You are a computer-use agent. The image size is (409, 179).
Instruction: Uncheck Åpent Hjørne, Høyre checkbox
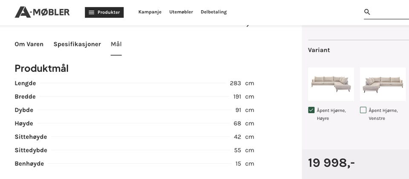(311, 110)
